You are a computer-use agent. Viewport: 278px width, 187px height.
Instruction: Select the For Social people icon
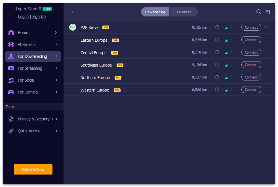point(11,80)
